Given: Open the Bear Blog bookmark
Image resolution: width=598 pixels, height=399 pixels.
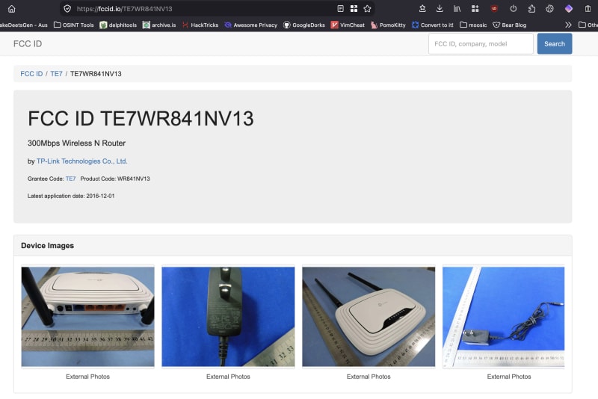Looking at the screenshot, I should point(510,25).
